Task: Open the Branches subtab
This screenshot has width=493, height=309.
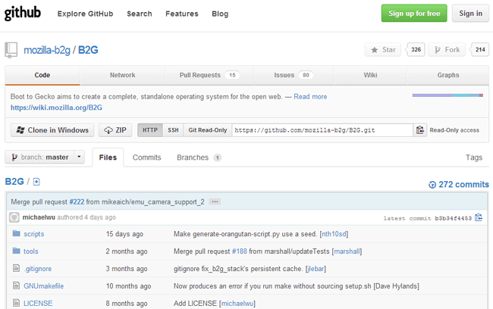Action: tap(199, 158)
